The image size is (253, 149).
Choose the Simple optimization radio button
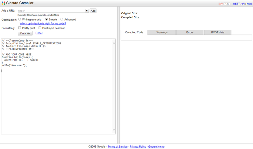46,19
